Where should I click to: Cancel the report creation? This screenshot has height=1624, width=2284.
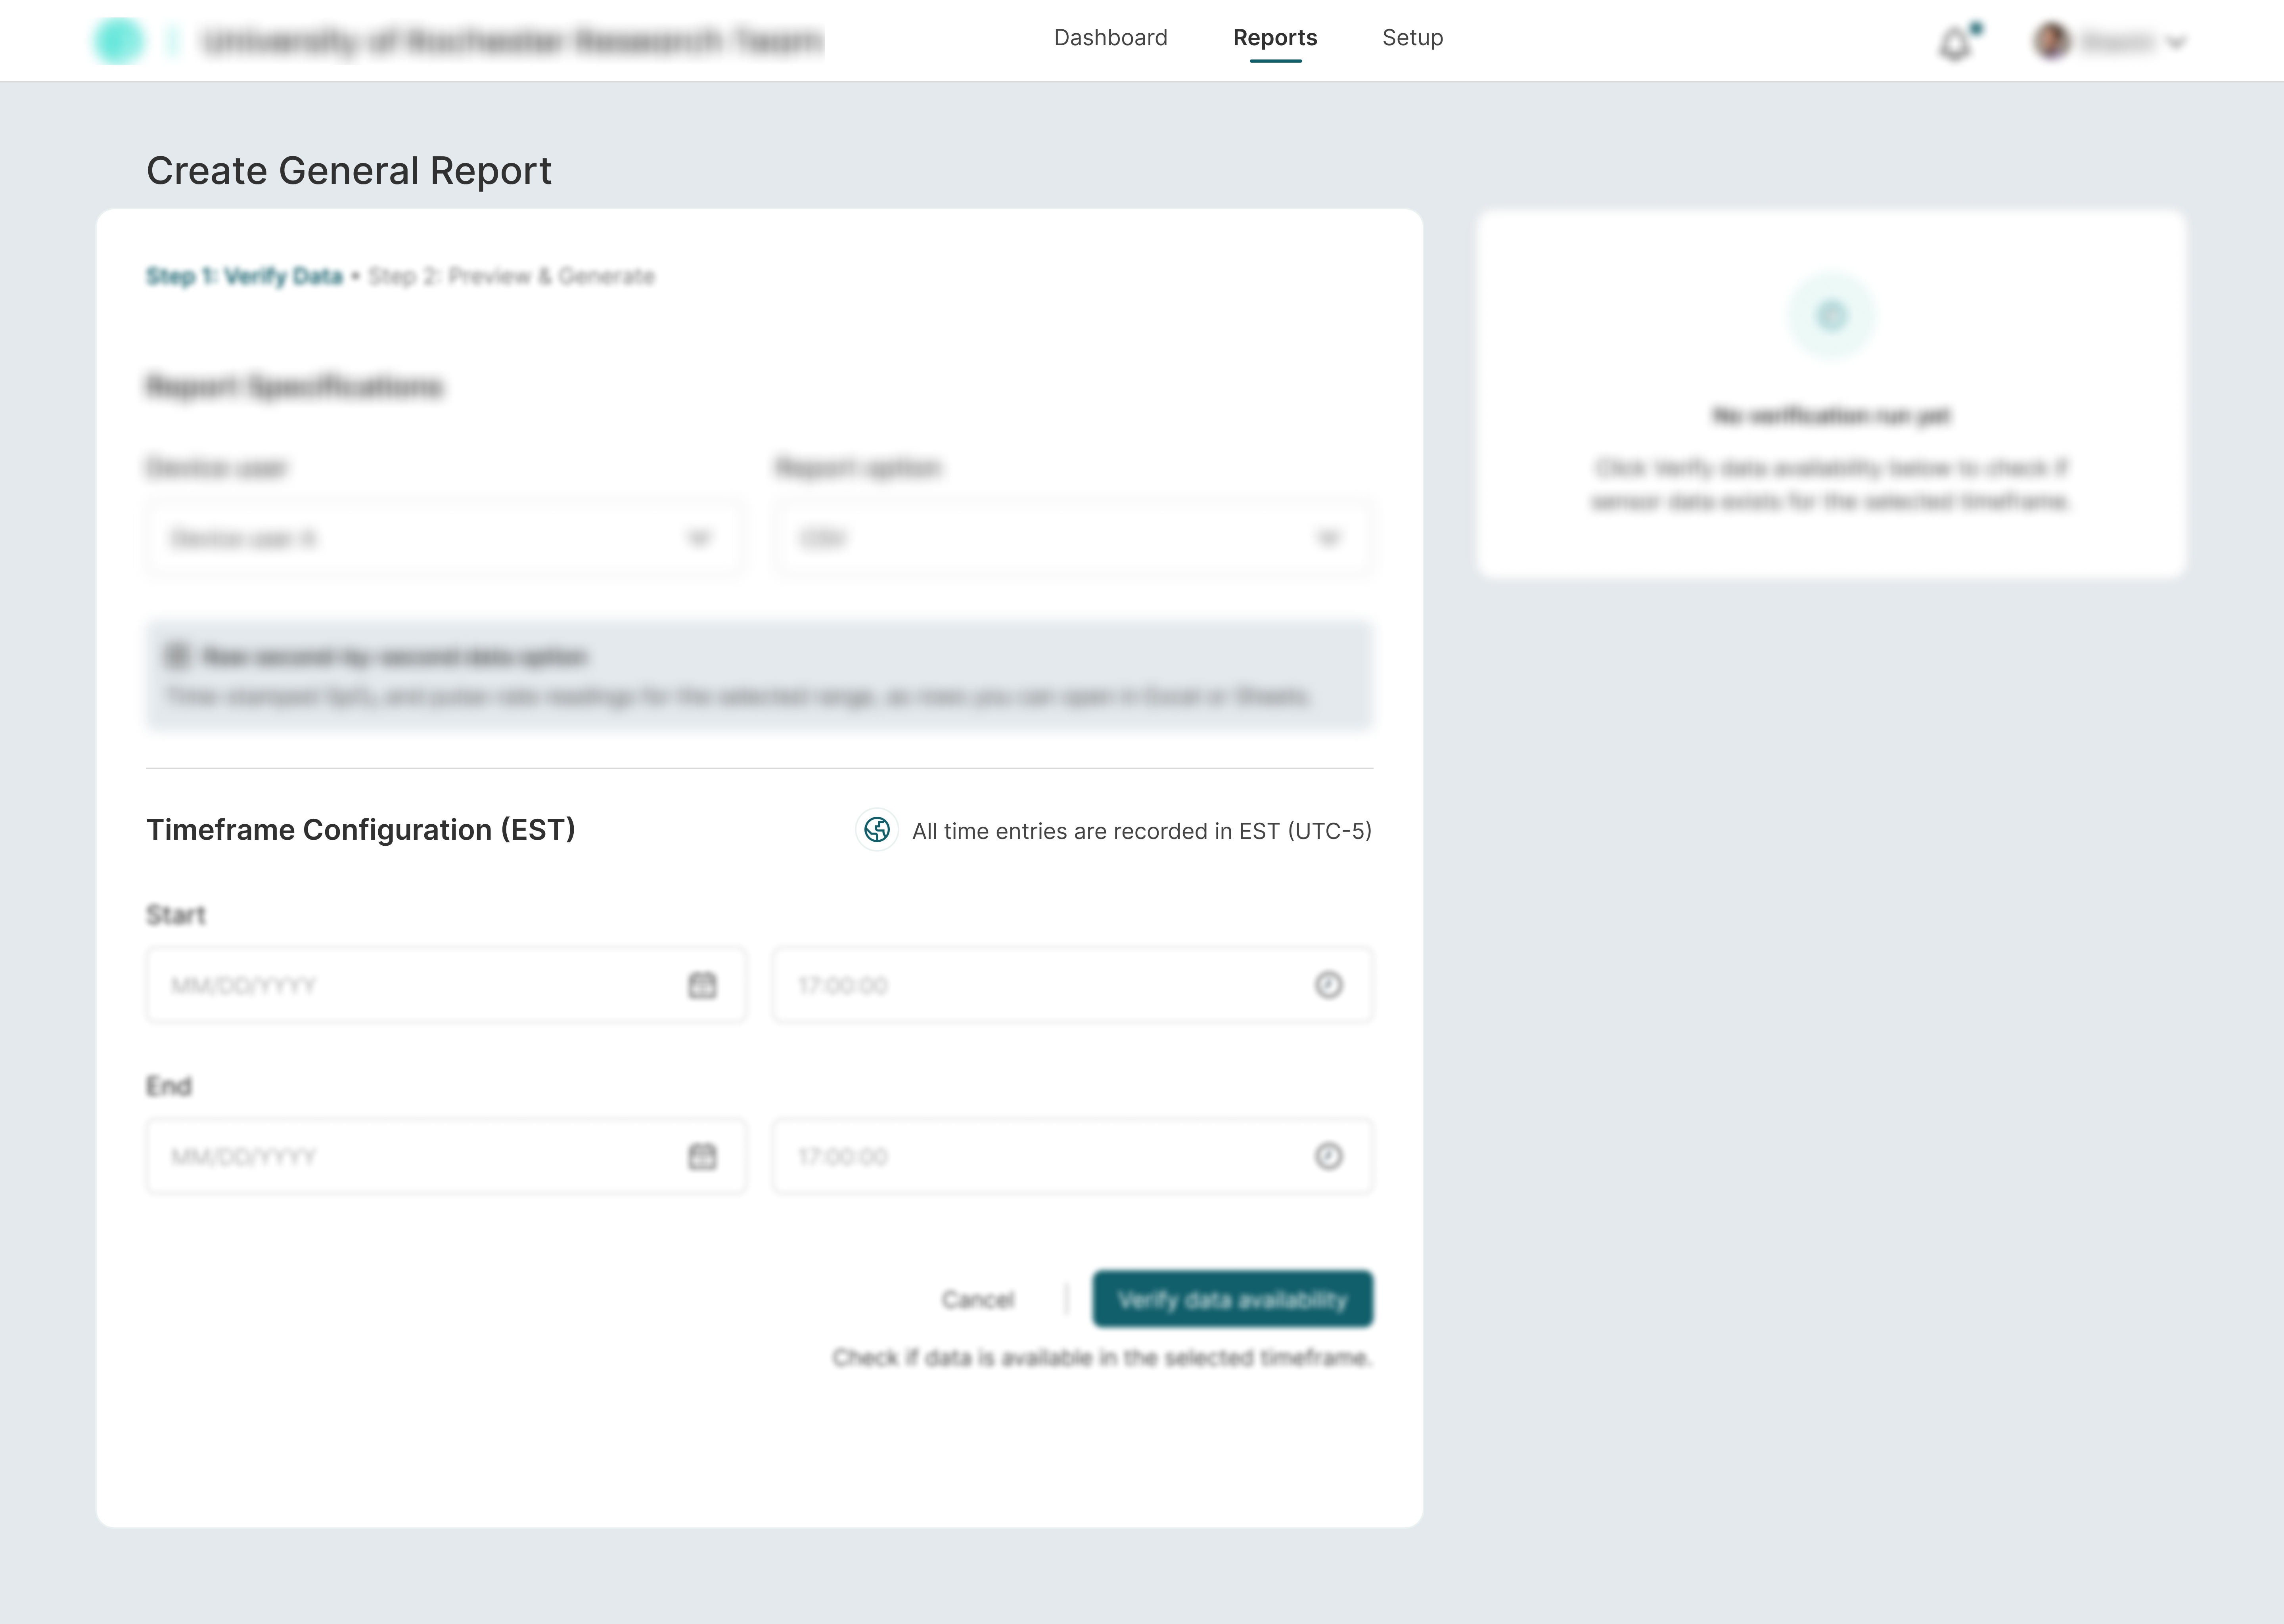click(977, 1300)
